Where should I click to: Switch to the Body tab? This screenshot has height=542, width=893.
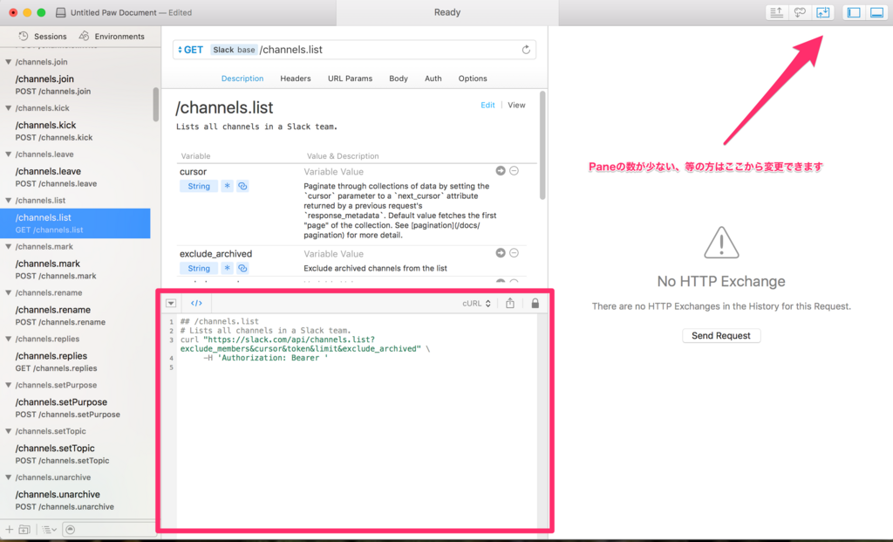(398, 78)
